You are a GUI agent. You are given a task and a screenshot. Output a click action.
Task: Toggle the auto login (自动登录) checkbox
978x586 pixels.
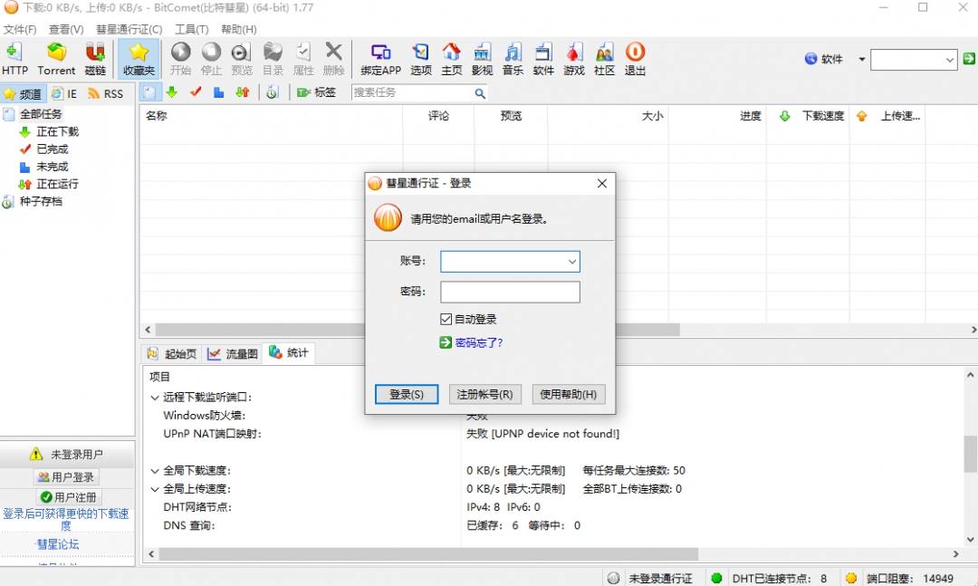point(446,320)
